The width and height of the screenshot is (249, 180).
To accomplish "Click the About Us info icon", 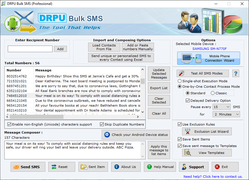I will coord(117,167).
